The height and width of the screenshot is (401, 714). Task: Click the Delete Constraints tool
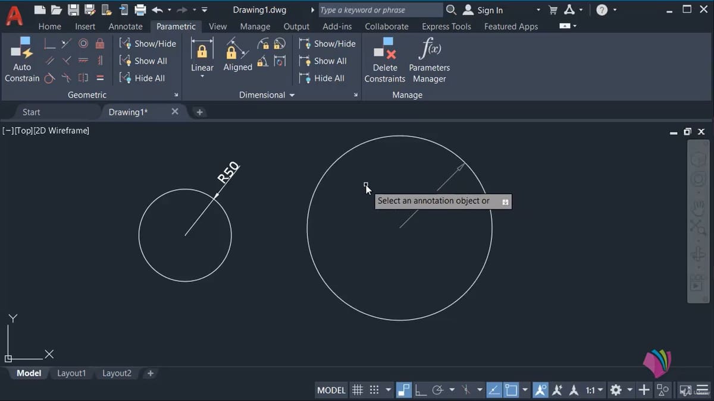[384, 60]
